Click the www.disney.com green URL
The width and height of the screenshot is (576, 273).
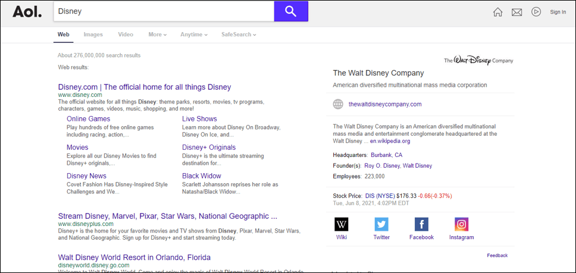click(x=80, y=95)
